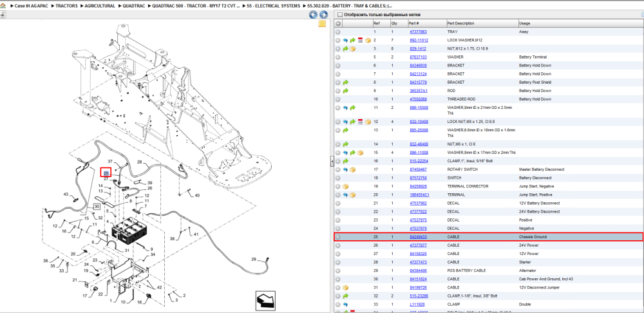This screenshot has width=644, height=313.
Task: Open TRACTORS breadcrumb
Action: coord(66,6)
